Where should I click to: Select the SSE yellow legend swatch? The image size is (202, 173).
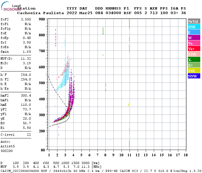194,71
